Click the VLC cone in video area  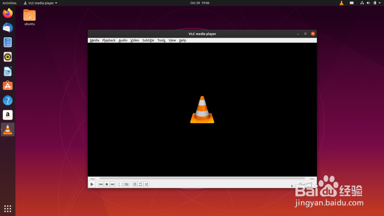pos(202,110)
